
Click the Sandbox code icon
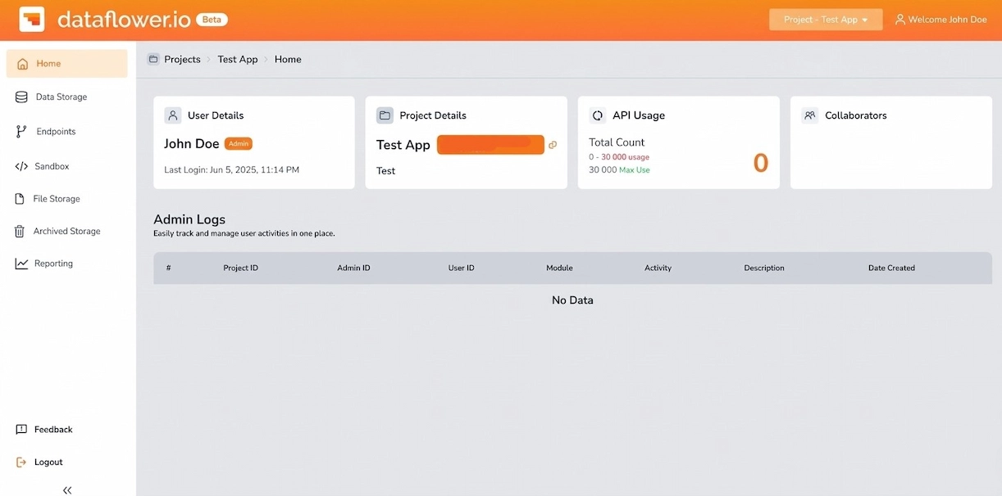pos(21,166)
